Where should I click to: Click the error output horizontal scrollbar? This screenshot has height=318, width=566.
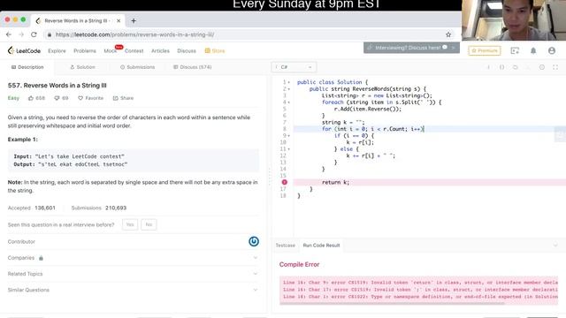coord(392,304)
